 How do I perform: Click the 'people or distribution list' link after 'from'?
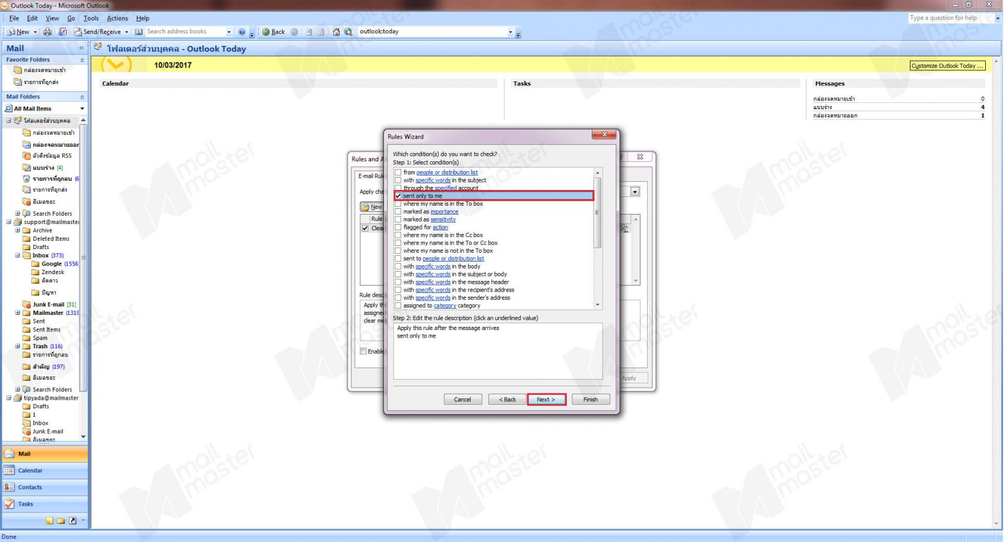coord(447,173)
